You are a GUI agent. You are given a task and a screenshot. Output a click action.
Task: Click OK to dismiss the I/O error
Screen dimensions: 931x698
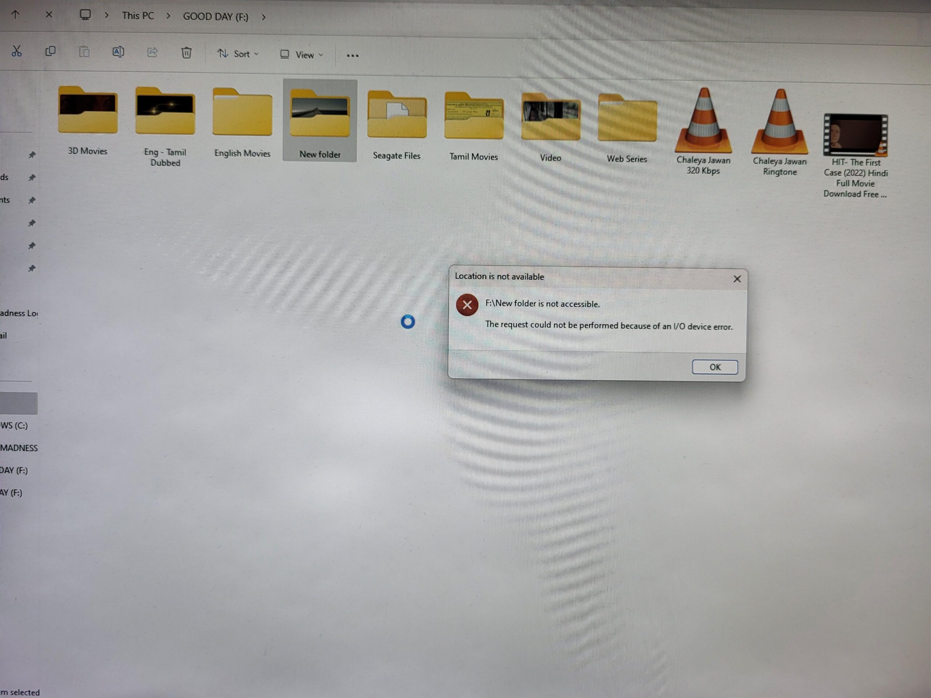(x=715, y=366)
